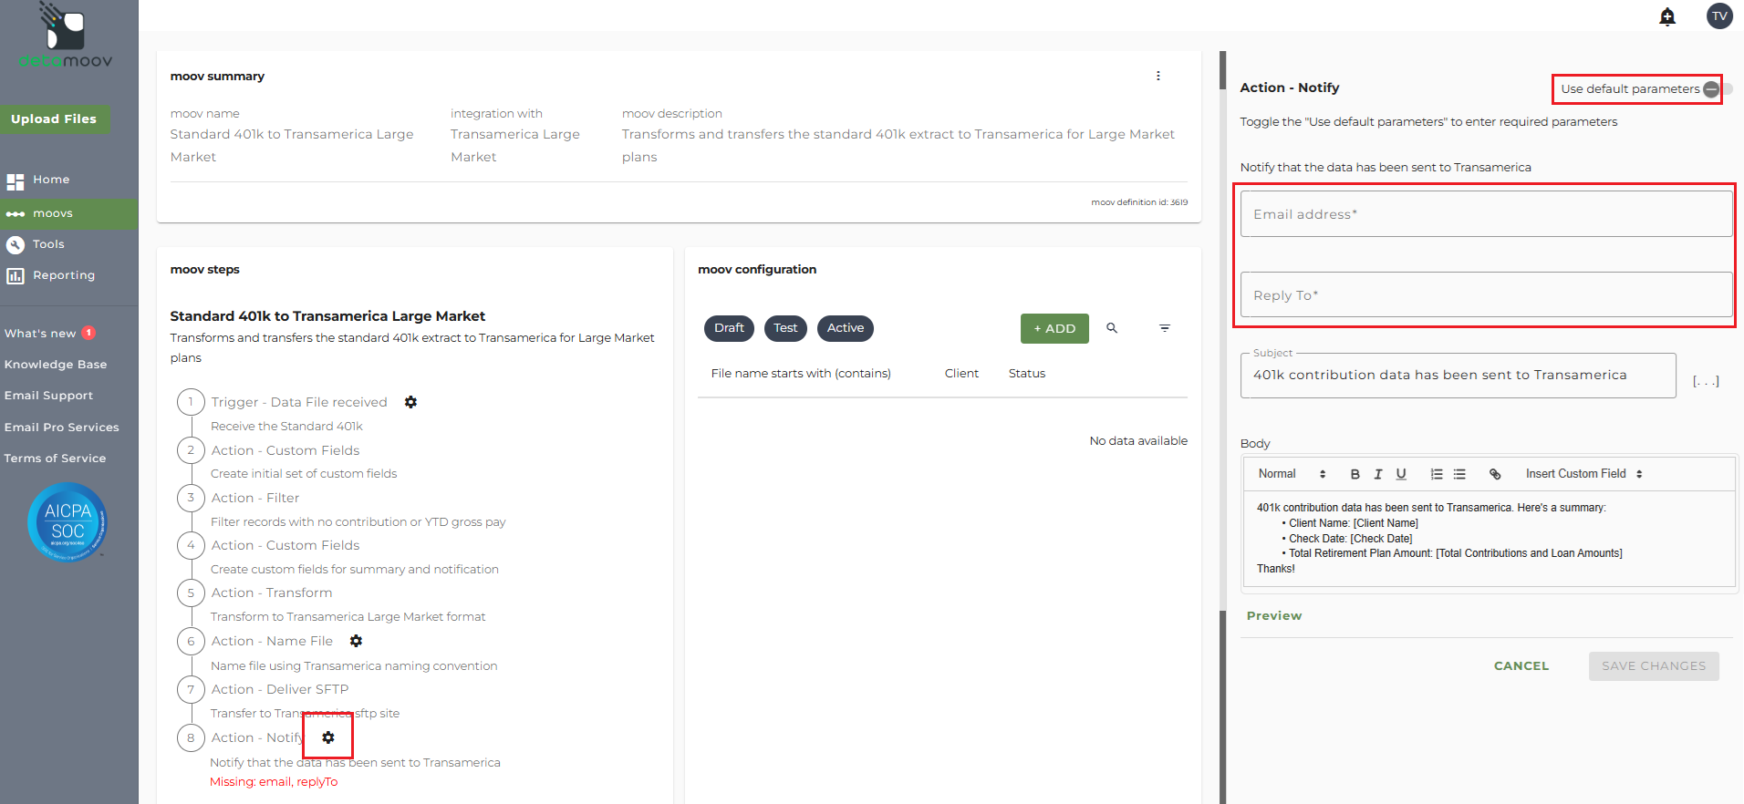Image resolution: width=1744 pixels, height=804 pixels.
Task: Focus the Email address field
Action: pos(1486,214)
